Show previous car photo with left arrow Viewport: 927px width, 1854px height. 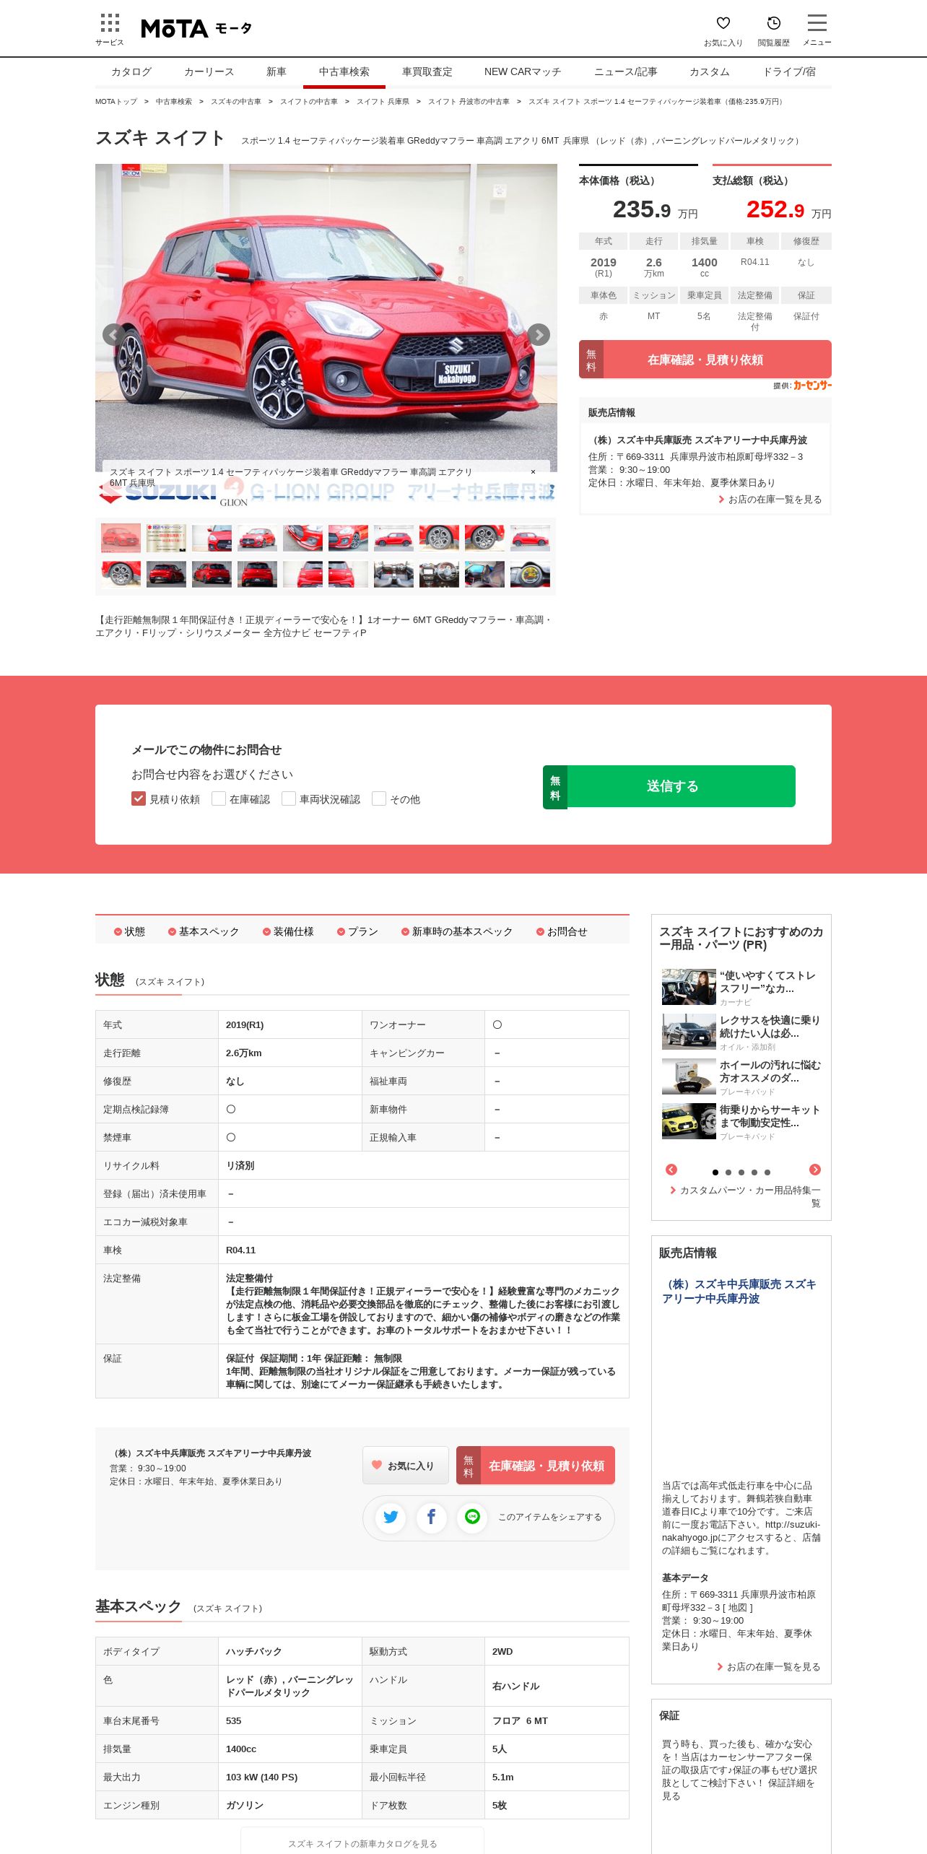coord(113,334)
